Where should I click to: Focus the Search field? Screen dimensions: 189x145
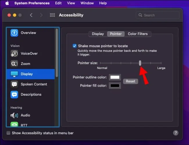pos(158,15)
